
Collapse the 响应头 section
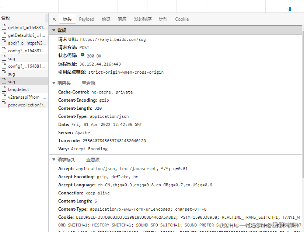[54, 83]
